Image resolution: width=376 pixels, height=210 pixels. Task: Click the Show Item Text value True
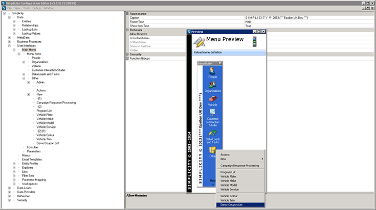[x=309, y=26]
